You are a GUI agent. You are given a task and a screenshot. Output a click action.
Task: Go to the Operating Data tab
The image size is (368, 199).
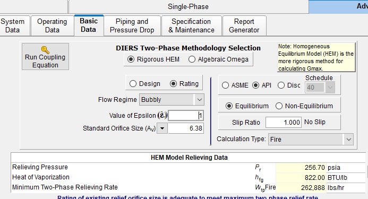coord(52,26)
